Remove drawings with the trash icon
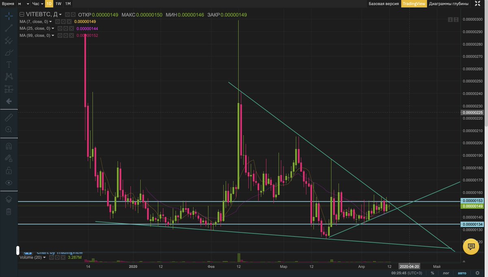The height and width of the screenshot is (277, 488). coord(9,211)
